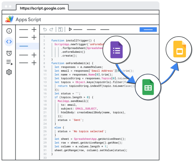This screenshot has height=163, width=195.
Task: Click '.create();' on line 6
Action: [x=69, y=56]
